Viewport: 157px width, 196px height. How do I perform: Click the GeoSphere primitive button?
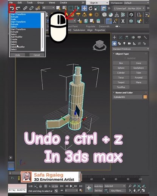pyautogui.click(x=139, y=68)
